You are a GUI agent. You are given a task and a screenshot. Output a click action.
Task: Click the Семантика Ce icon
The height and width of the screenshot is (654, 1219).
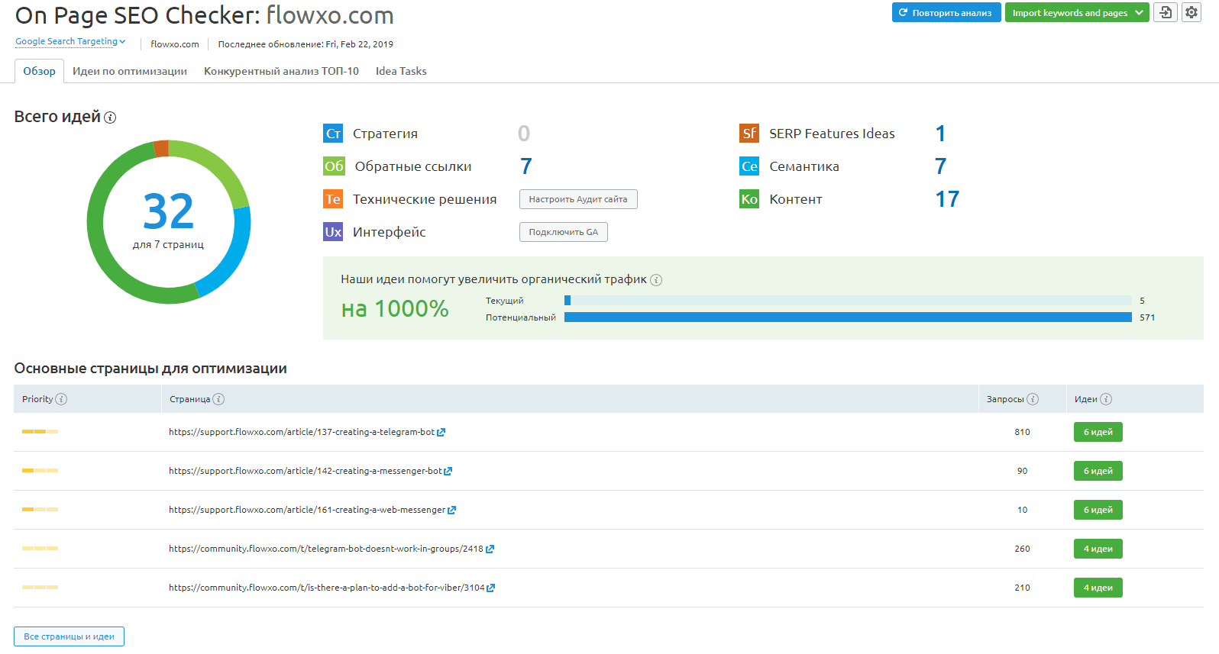point(749,166)
